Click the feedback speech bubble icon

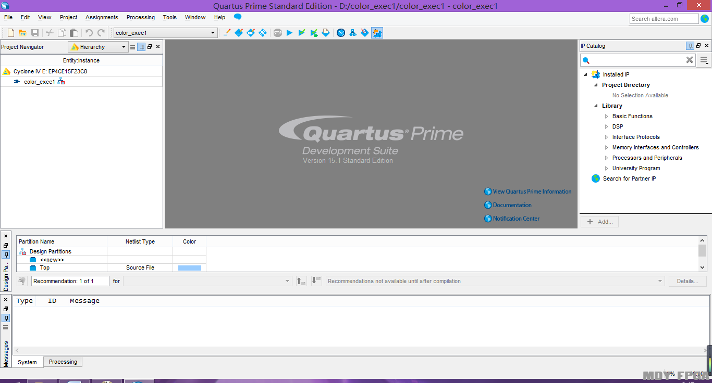(x=238, y=17)
